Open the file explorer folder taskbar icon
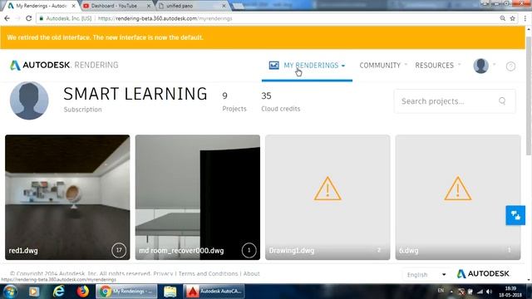This screenshot has width=532, height=299. coord(170,292)
